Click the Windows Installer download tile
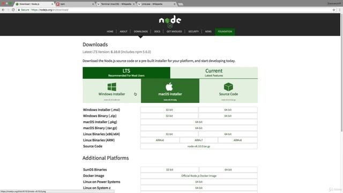This screenshot has width=343, height=193. [112, 91]
